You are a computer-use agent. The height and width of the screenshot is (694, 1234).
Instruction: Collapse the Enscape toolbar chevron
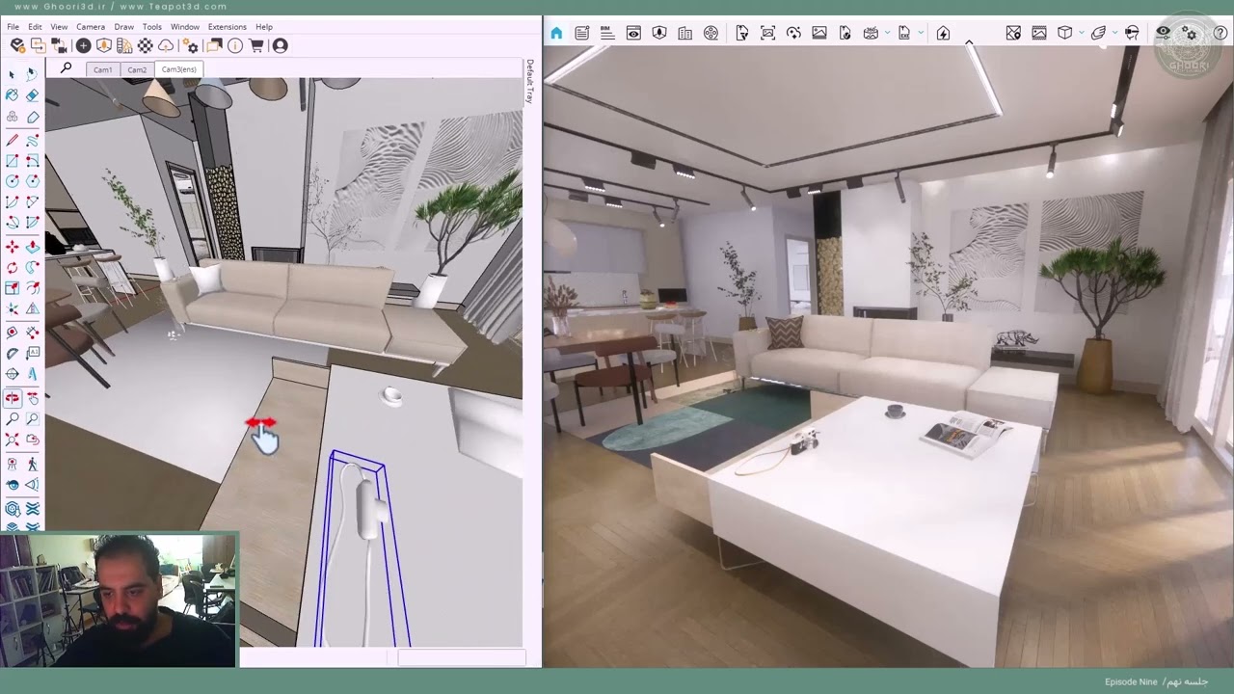pyautogui.click(x=969, y=40)
